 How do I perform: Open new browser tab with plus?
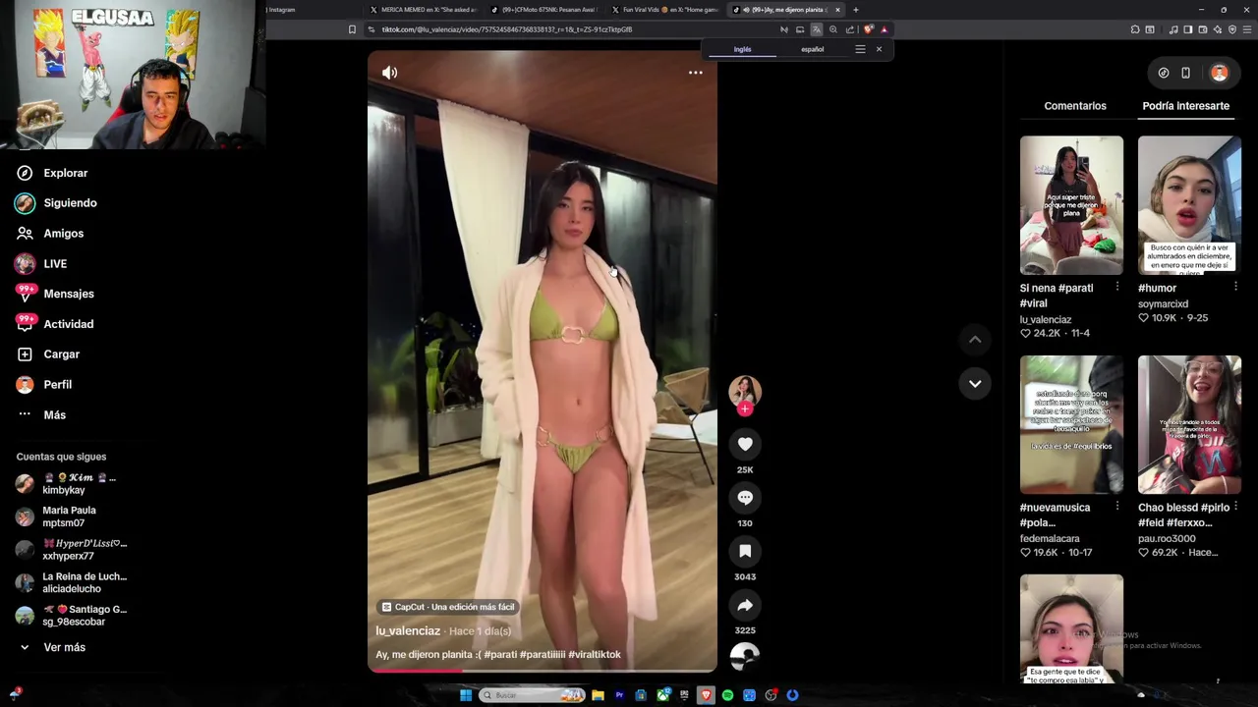click(x=855, y=10)
